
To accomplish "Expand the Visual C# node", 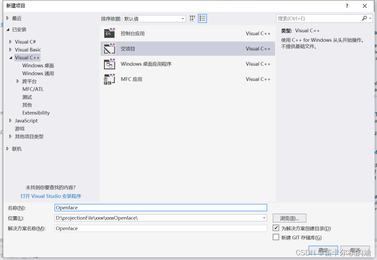I will [x=10, y=42].
